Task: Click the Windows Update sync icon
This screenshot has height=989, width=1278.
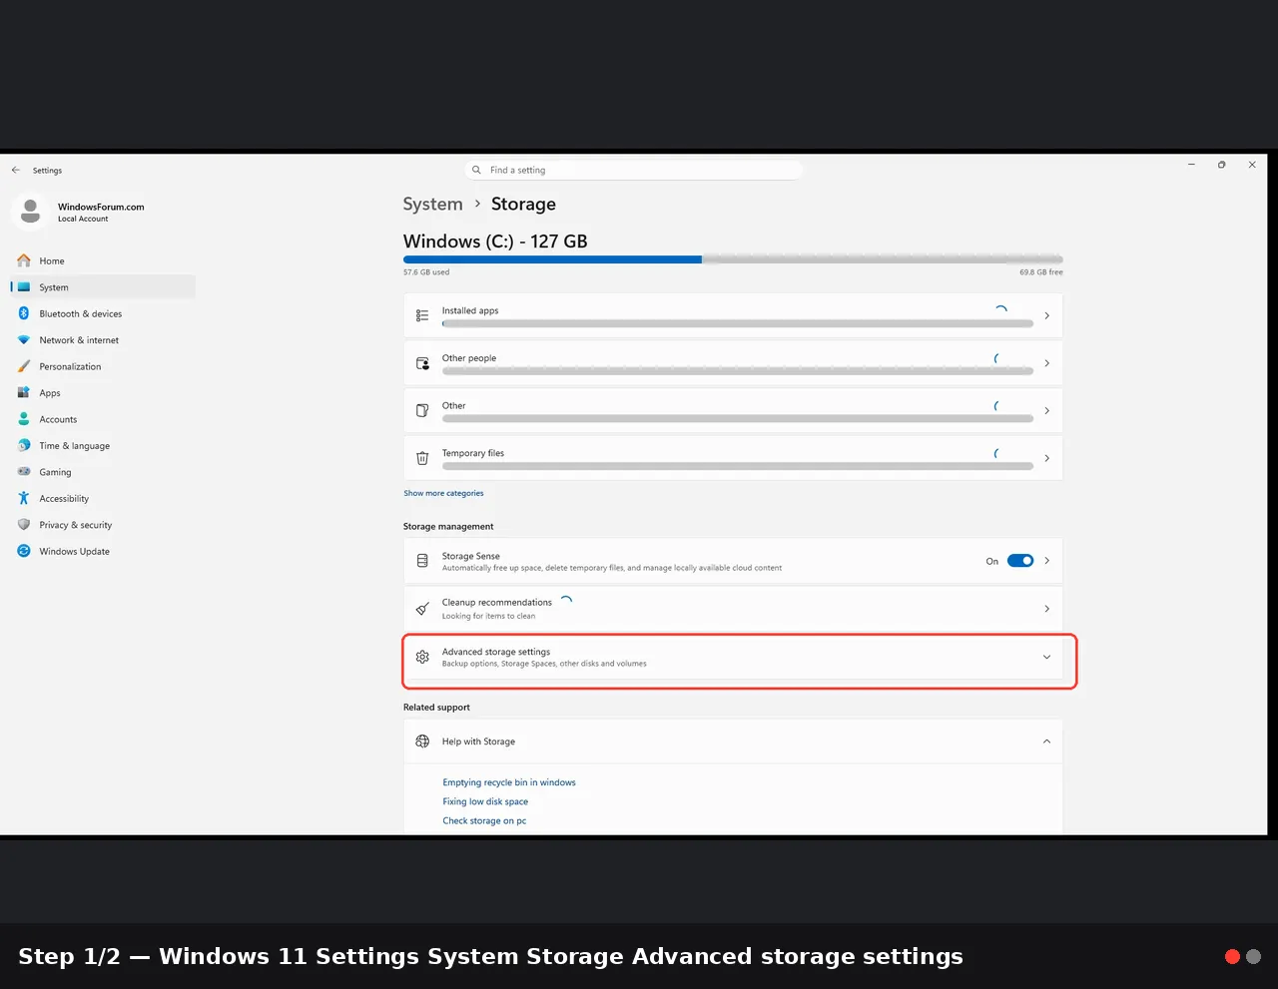Action: tap(24, 551)
